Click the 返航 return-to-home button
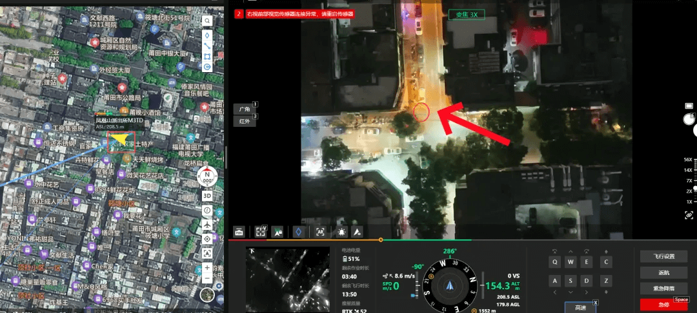 (x=663, y=272)
